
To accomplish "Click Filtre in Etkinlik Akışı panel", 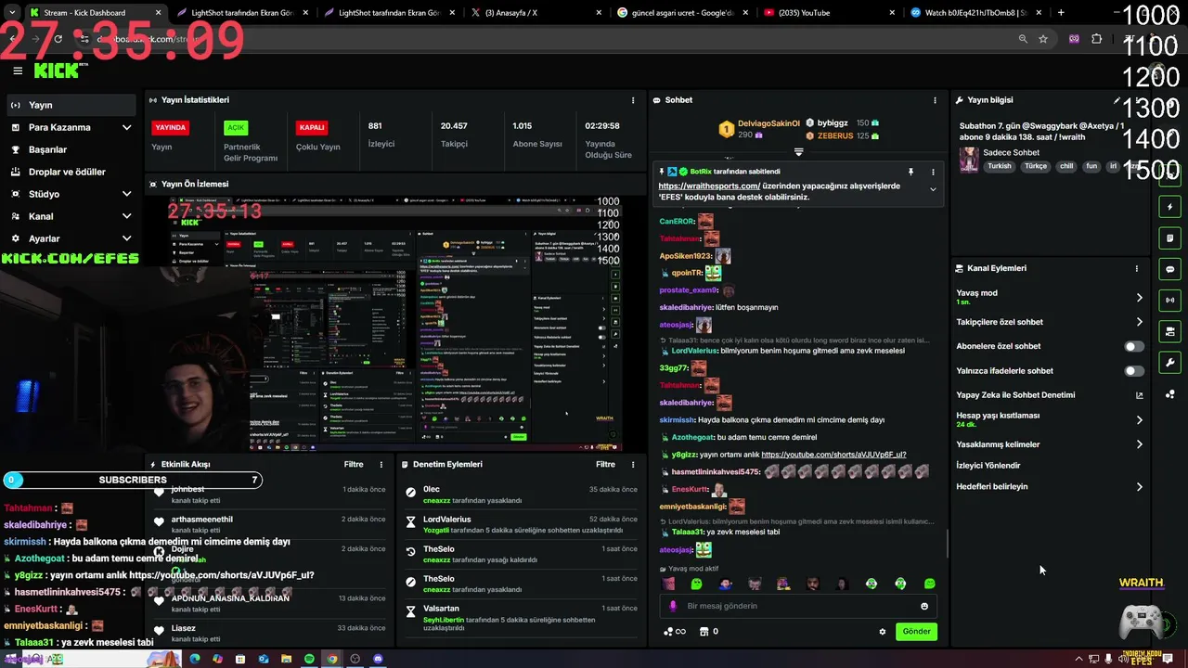I will (354, 464).
